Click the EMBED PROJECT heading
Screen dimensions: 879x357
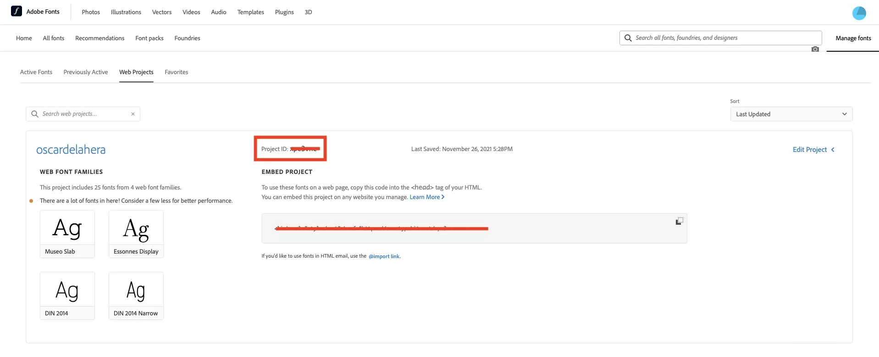click(287, 172)
